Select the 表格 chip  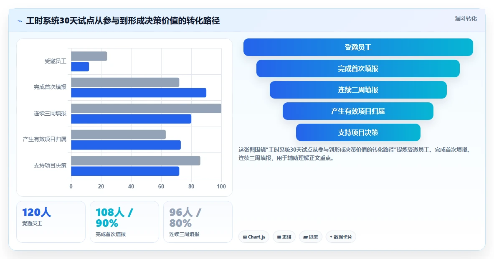(x=284, y=237)
